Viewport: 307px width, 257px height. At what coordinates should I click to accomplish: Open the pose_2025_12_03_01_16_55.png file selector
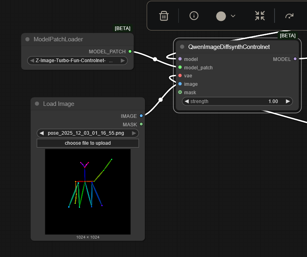click(88, 133)
